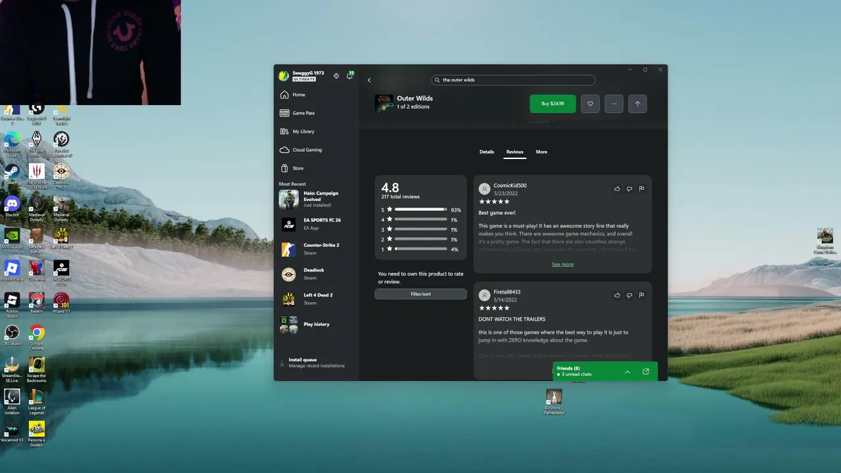Open the three-dot more options button for Outer Wilds
This screenshot has height=473, width=841.
coord(614,104)
